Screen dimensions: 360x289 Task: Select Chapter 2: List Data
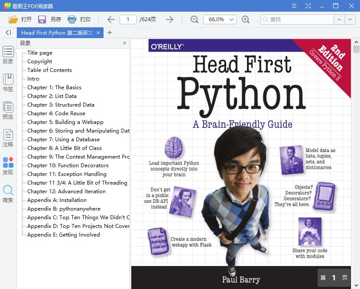point(52,96)
